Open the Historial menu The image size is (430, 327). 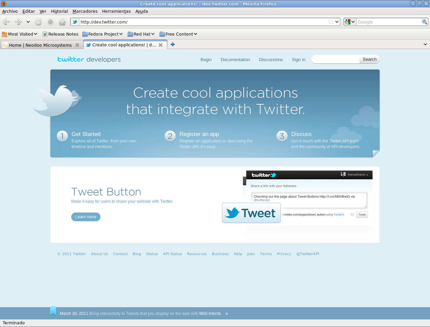coord(59,11)
